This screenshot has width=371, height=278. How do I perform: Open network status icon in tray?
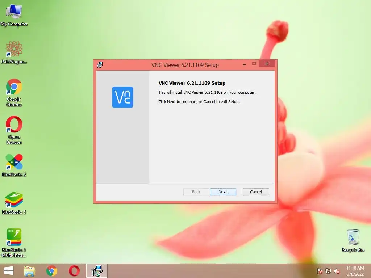[x=328, y=271]
